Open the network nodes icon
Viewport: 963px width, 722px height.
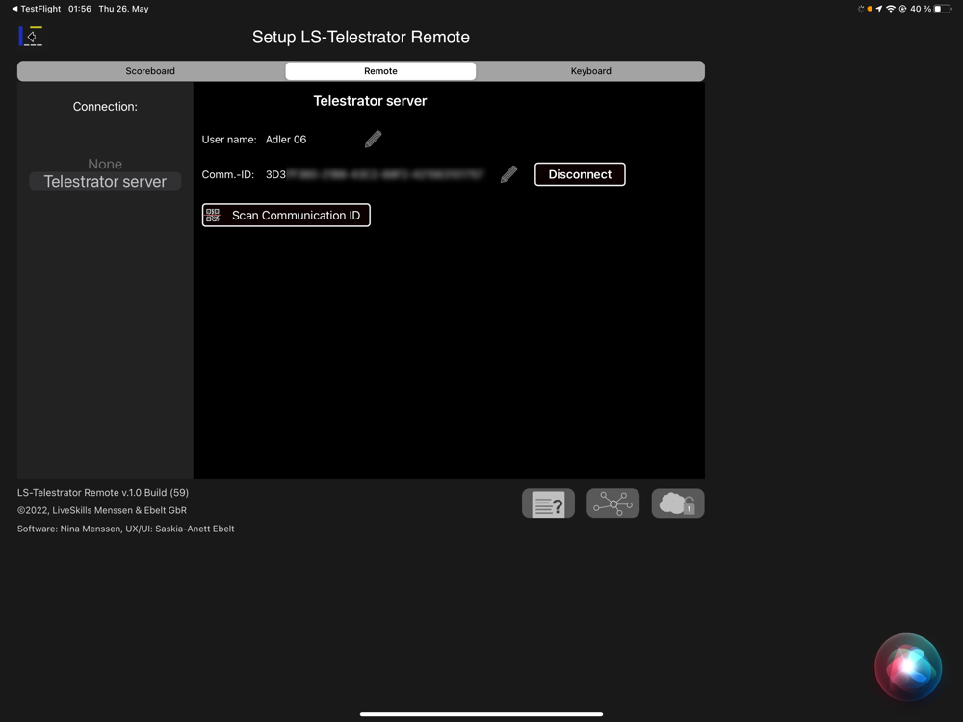coord(612,504)
